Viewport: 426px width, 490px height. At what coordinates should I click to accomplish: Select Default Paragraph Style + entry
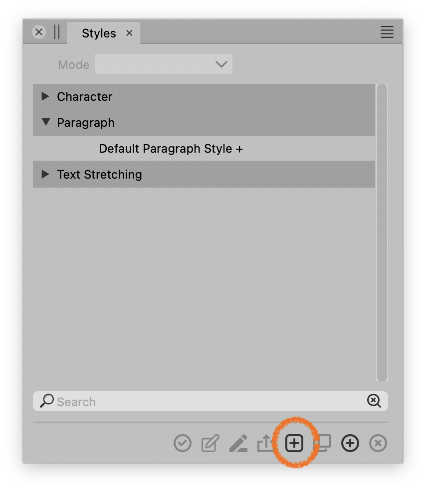coord(171,149)
